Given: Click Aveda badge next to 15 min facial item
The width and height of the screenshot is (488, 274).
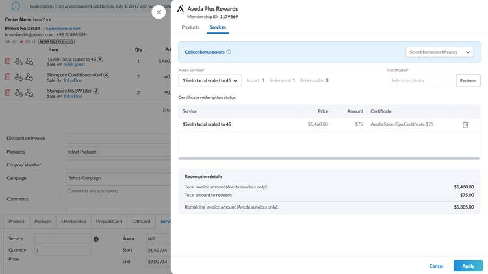Looking at the screenshot, I should pos(100,59).
